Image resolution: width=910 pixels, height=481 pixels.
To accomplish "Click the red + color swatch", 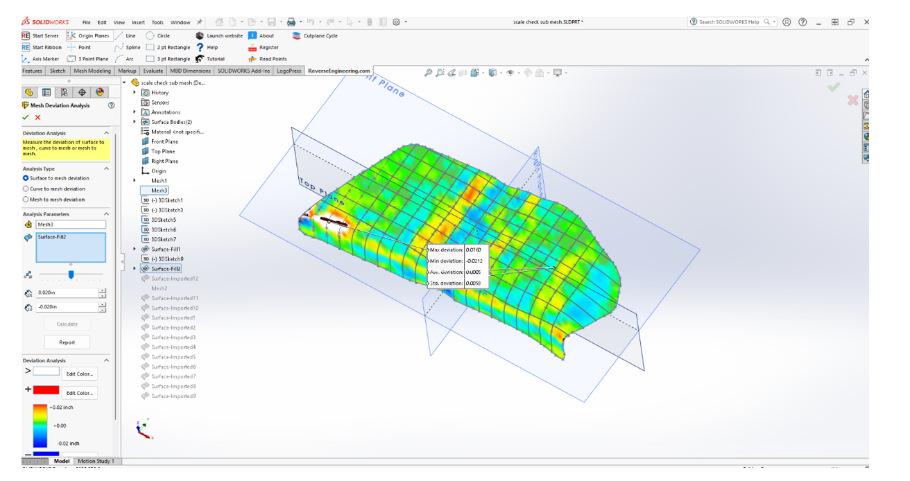I will click(46, 390).
